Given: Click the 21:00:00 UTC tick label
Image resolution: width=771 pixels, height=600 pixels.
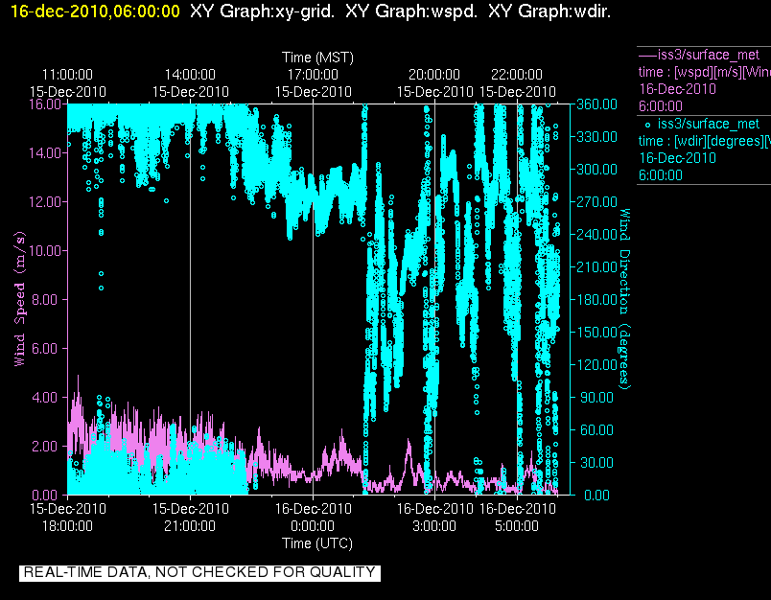Looking at the screenshot, I should click(x=190, y=526).
